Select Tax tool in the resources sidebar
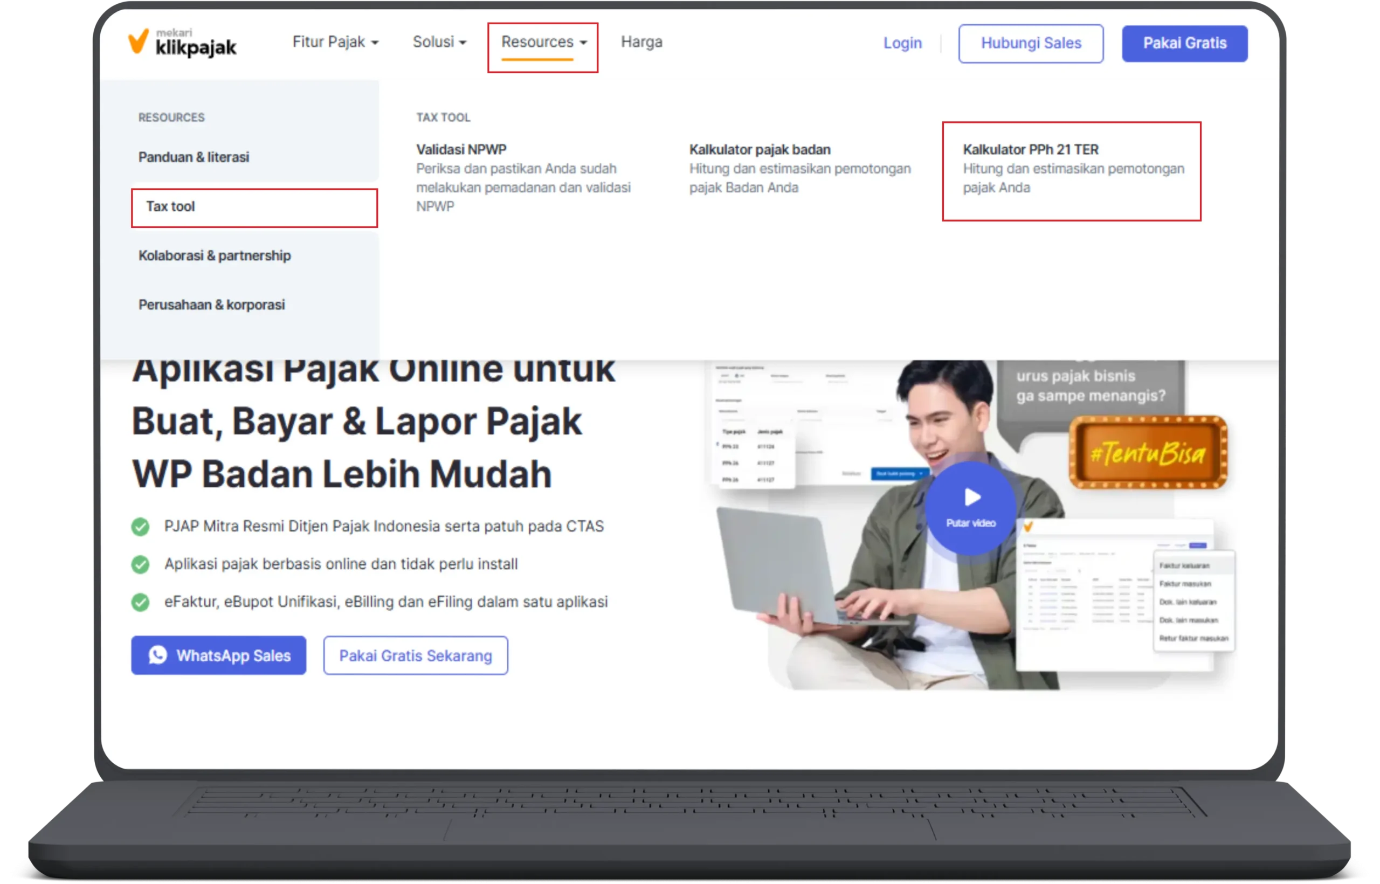Image resolution: width=1380 pixels, height=884 pixels. pyautogui.click(x=170, y=206)
